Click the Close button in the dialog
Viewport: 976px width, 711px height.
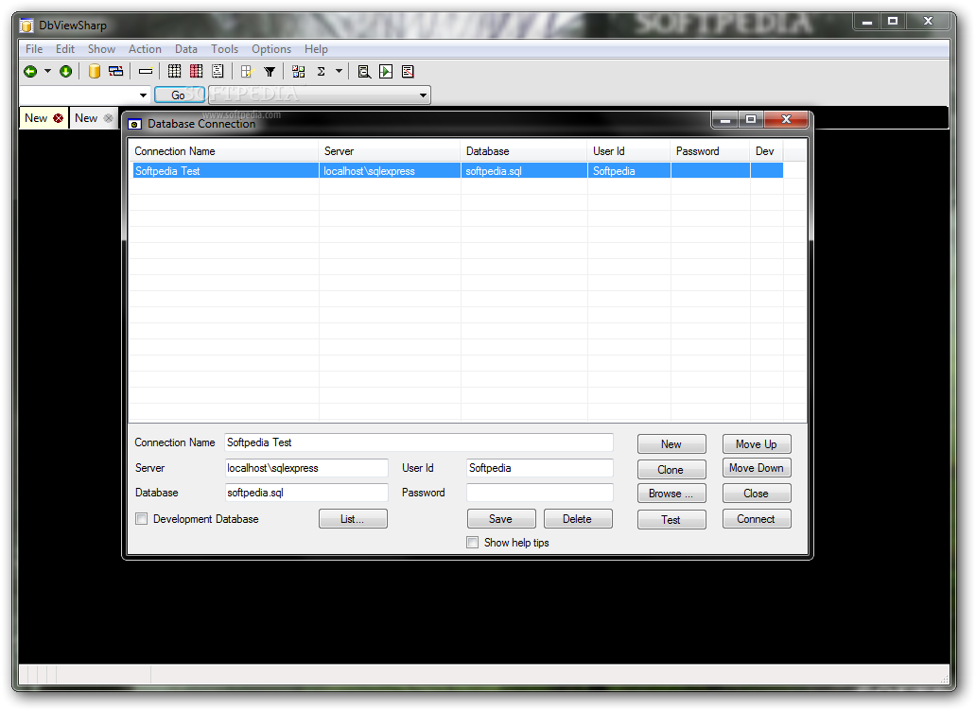757,494
